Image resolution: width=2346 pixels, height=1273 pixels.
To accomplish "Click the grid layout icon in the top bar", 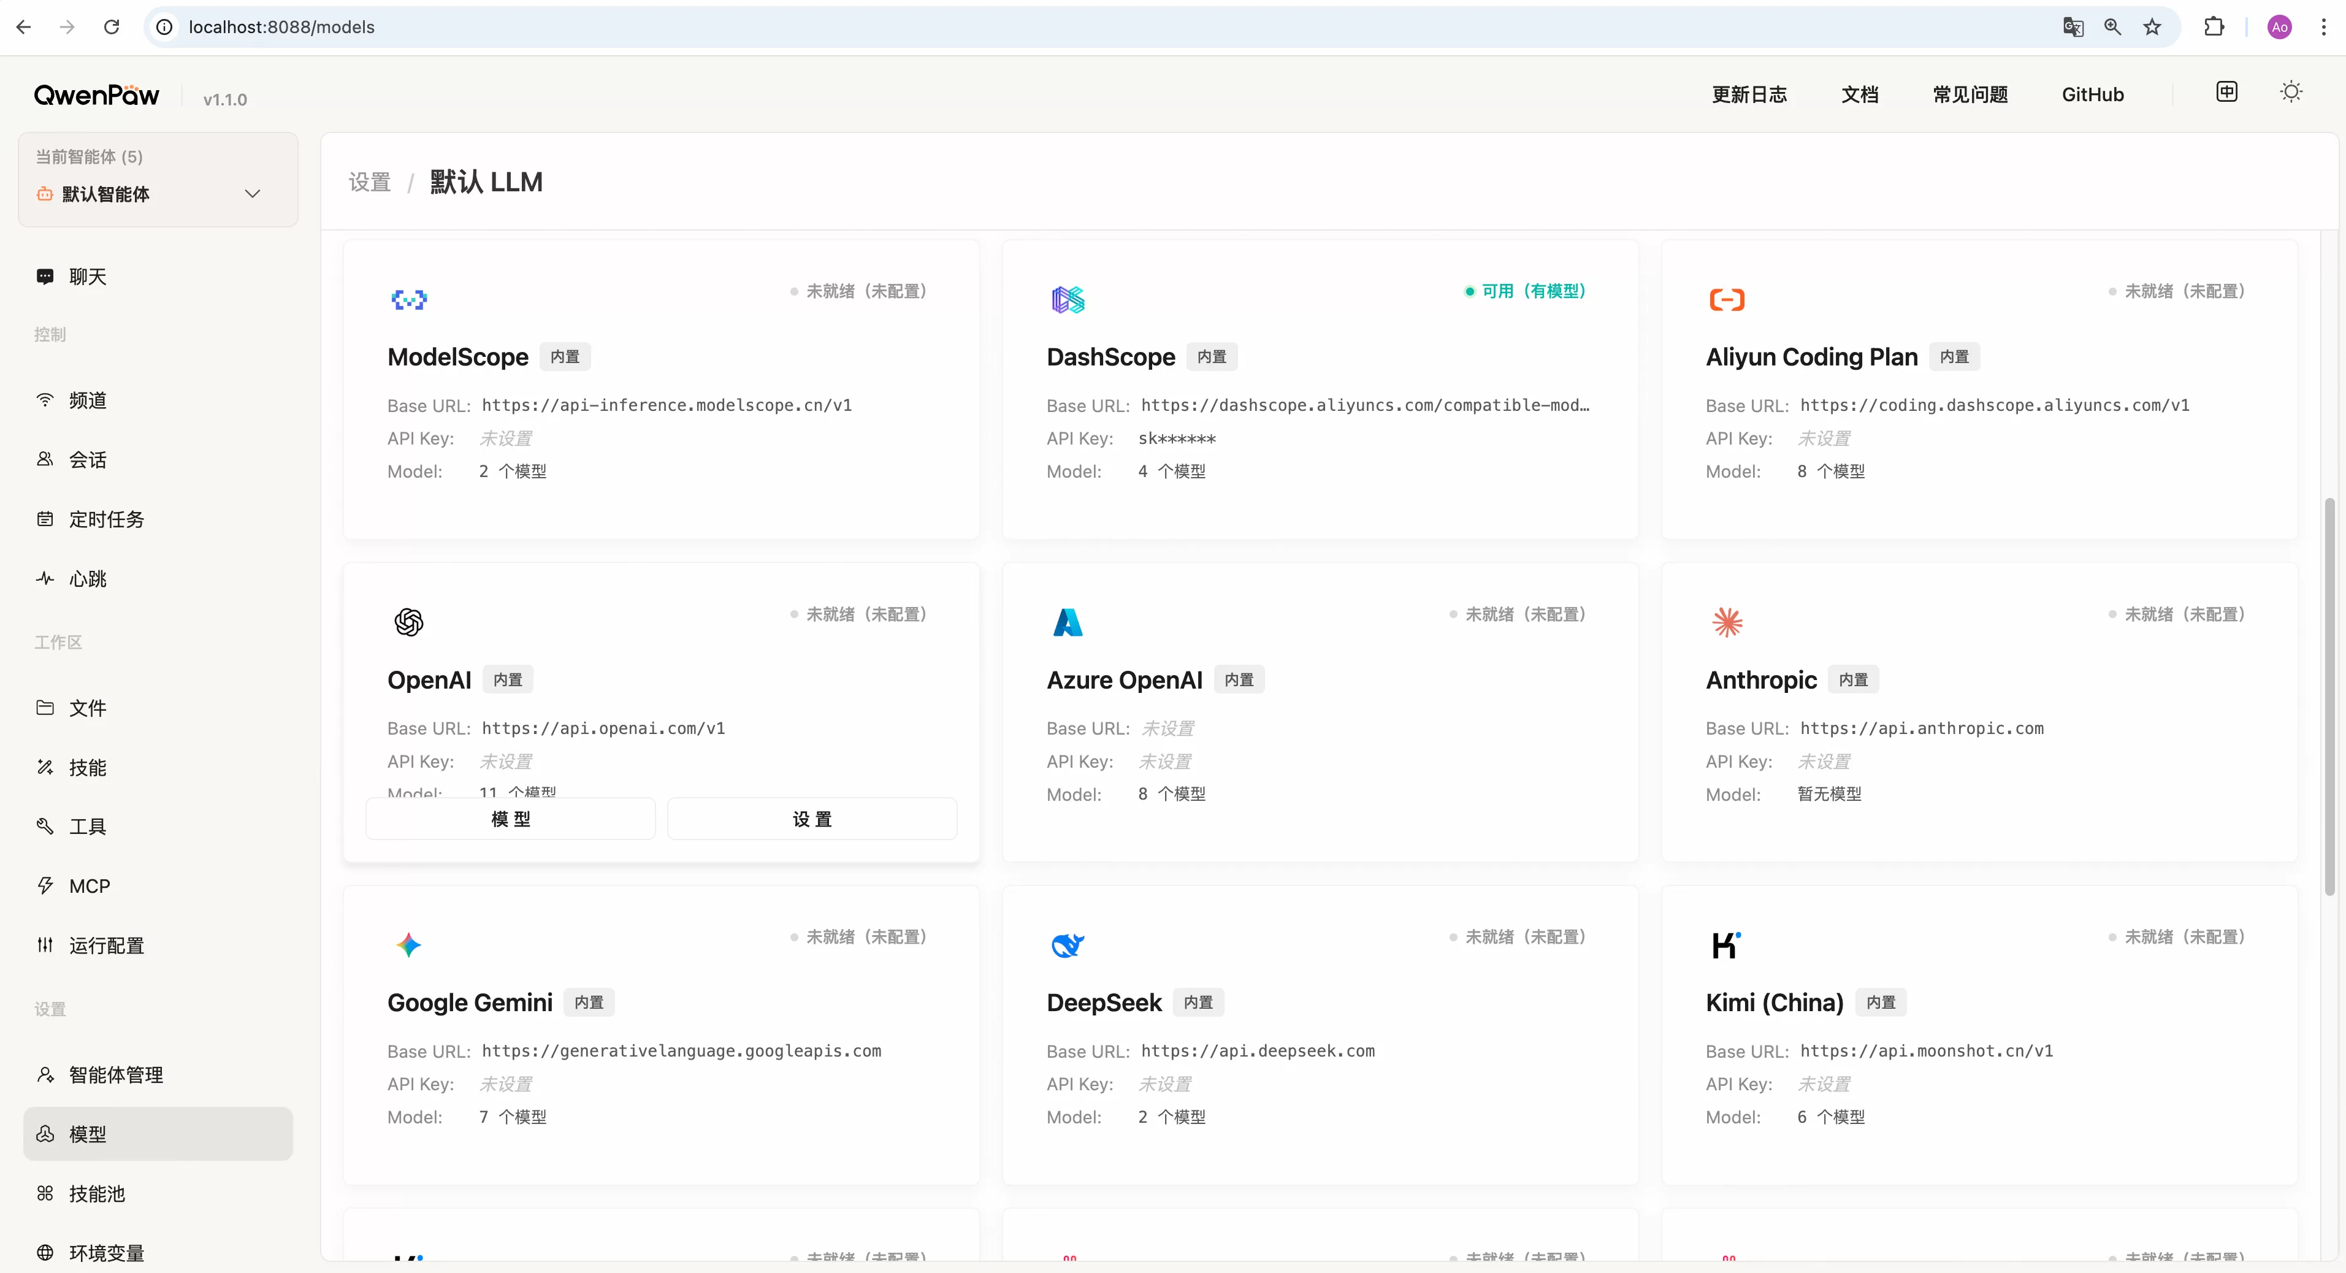I will coord(2226,92).
